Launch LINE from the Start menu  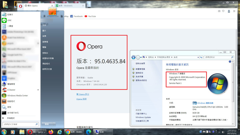pos(20,20)
